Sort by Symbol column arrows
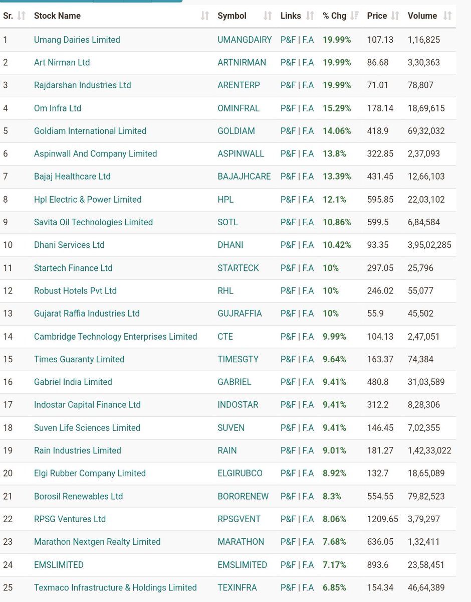The width and height of the screenshot is (471, 602). (268, 16)
